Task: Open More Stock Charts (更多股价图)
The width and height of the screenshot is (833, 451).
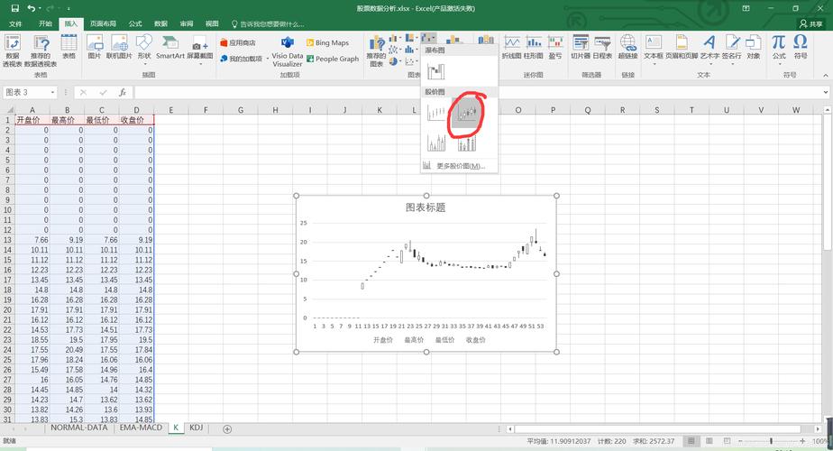Action: point(460,166)
